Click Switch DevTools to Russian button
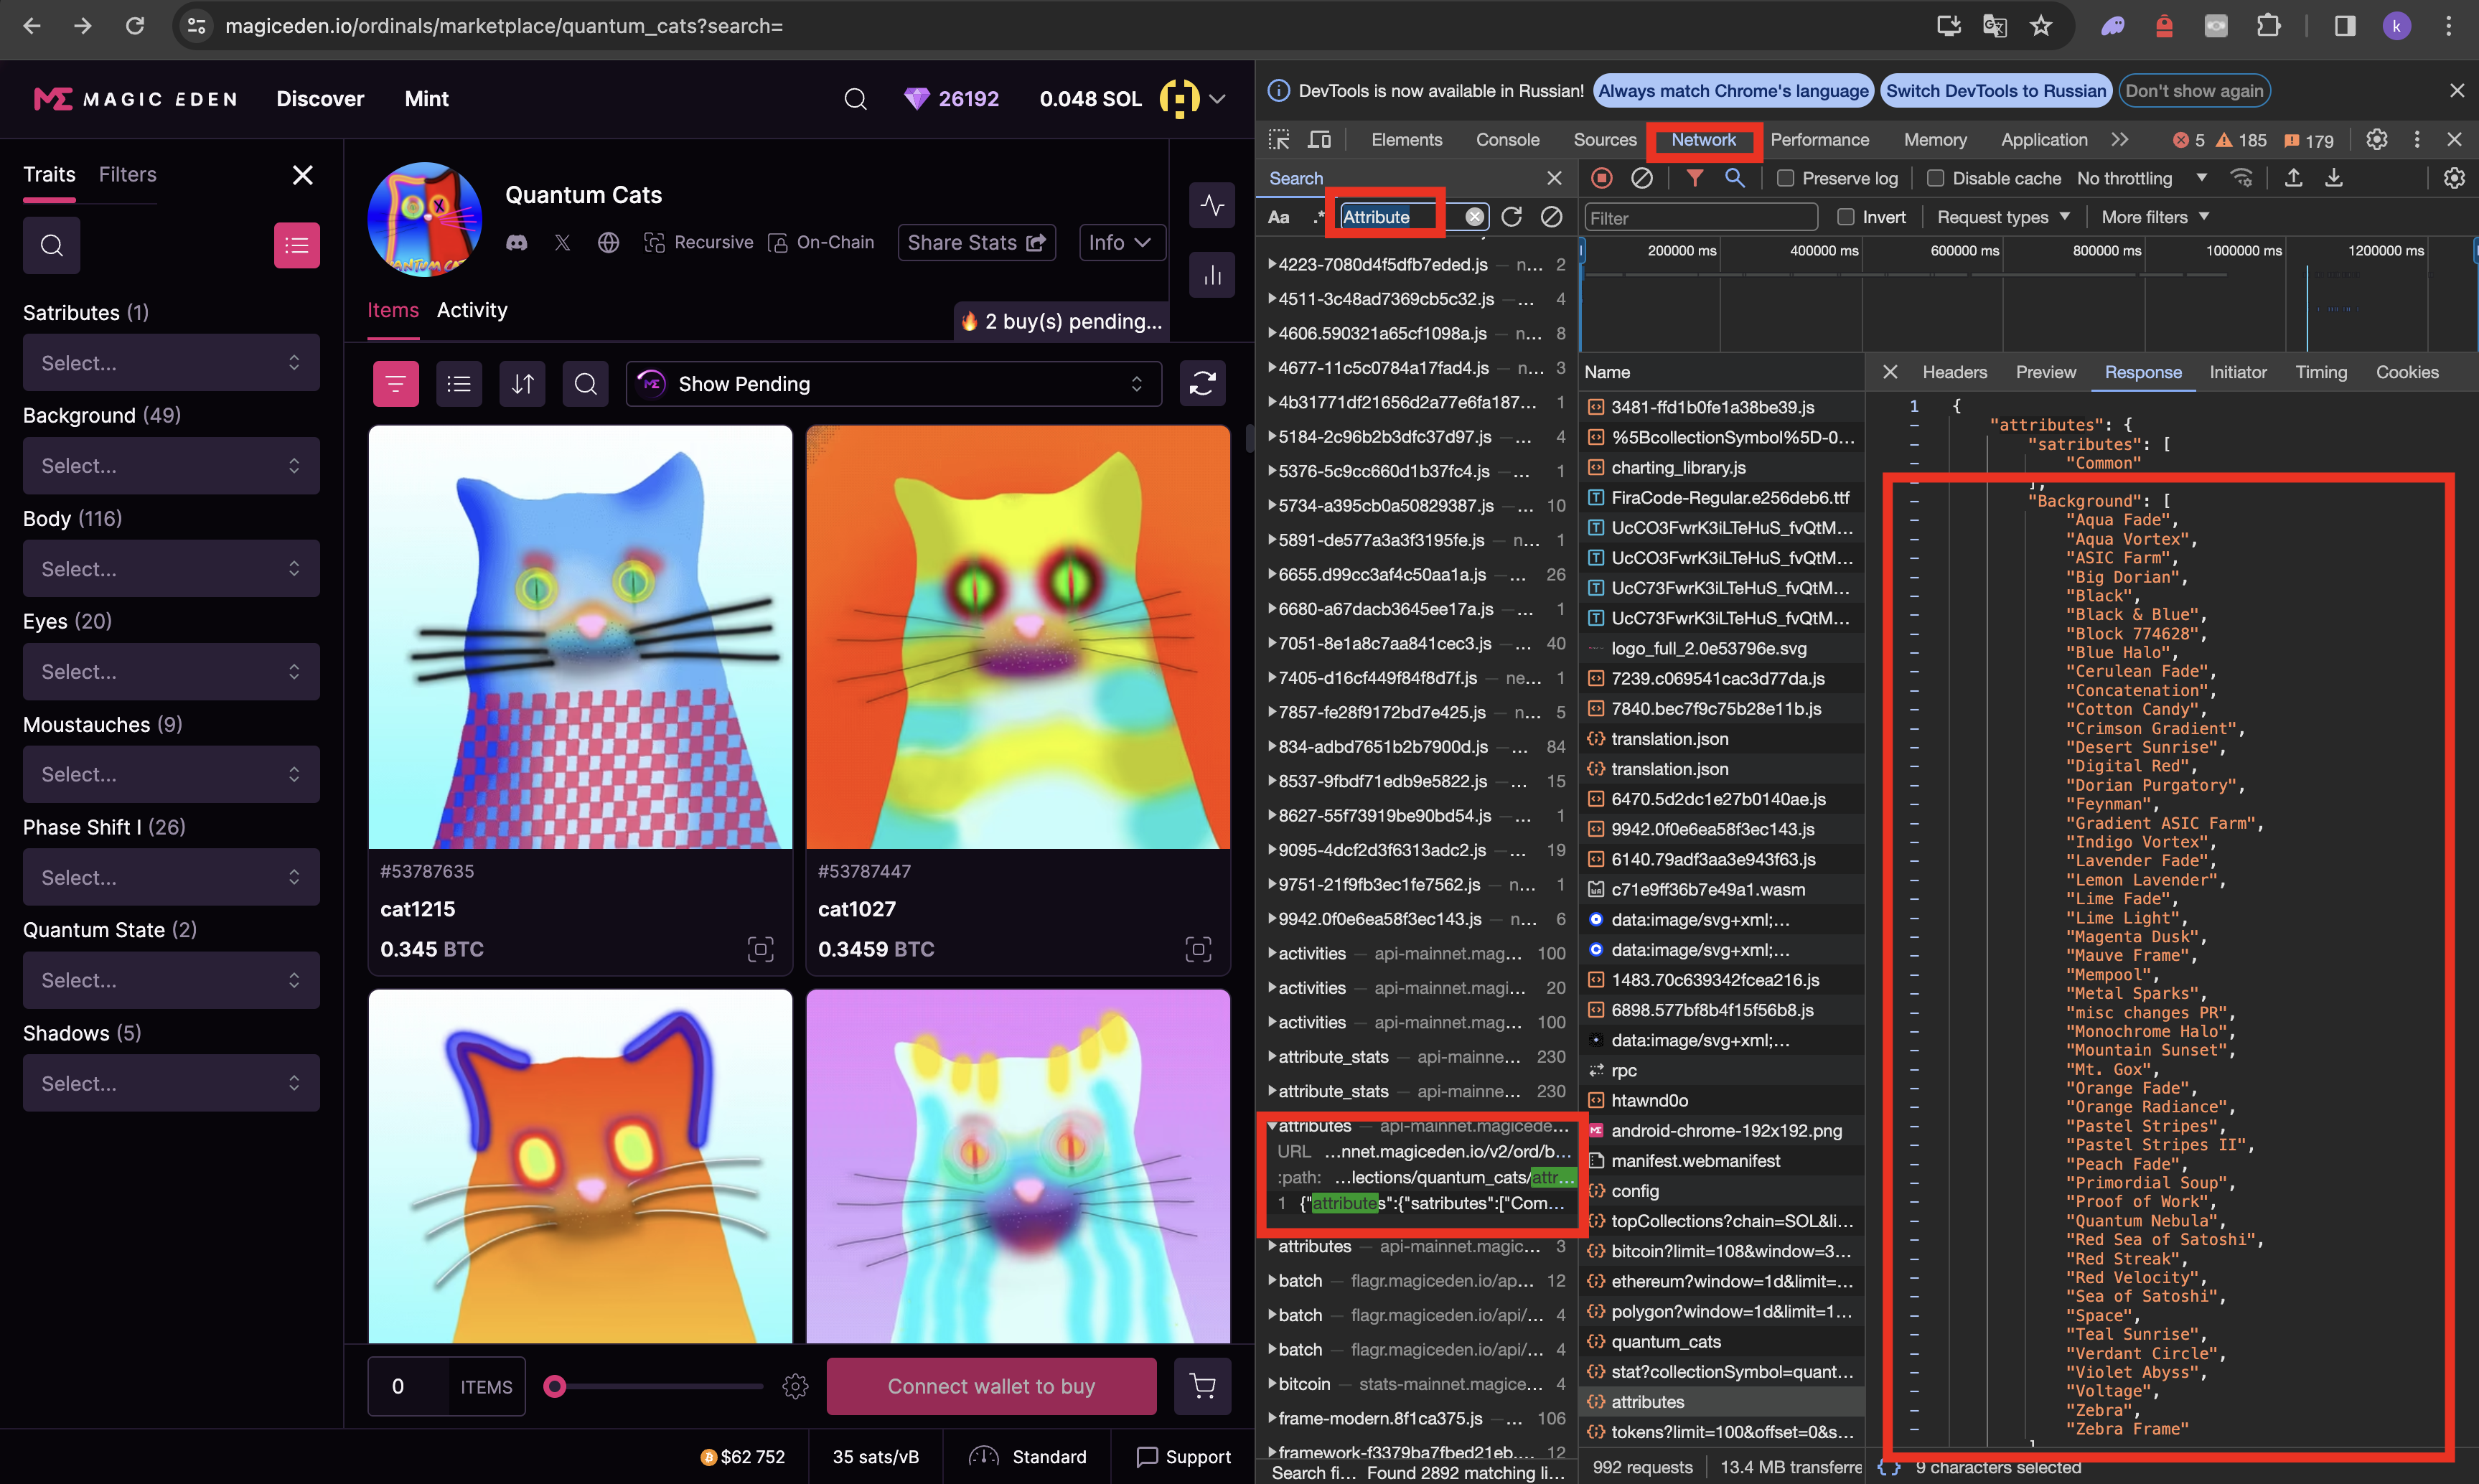The image size is (2479, 1484). tap(1995, 91)
